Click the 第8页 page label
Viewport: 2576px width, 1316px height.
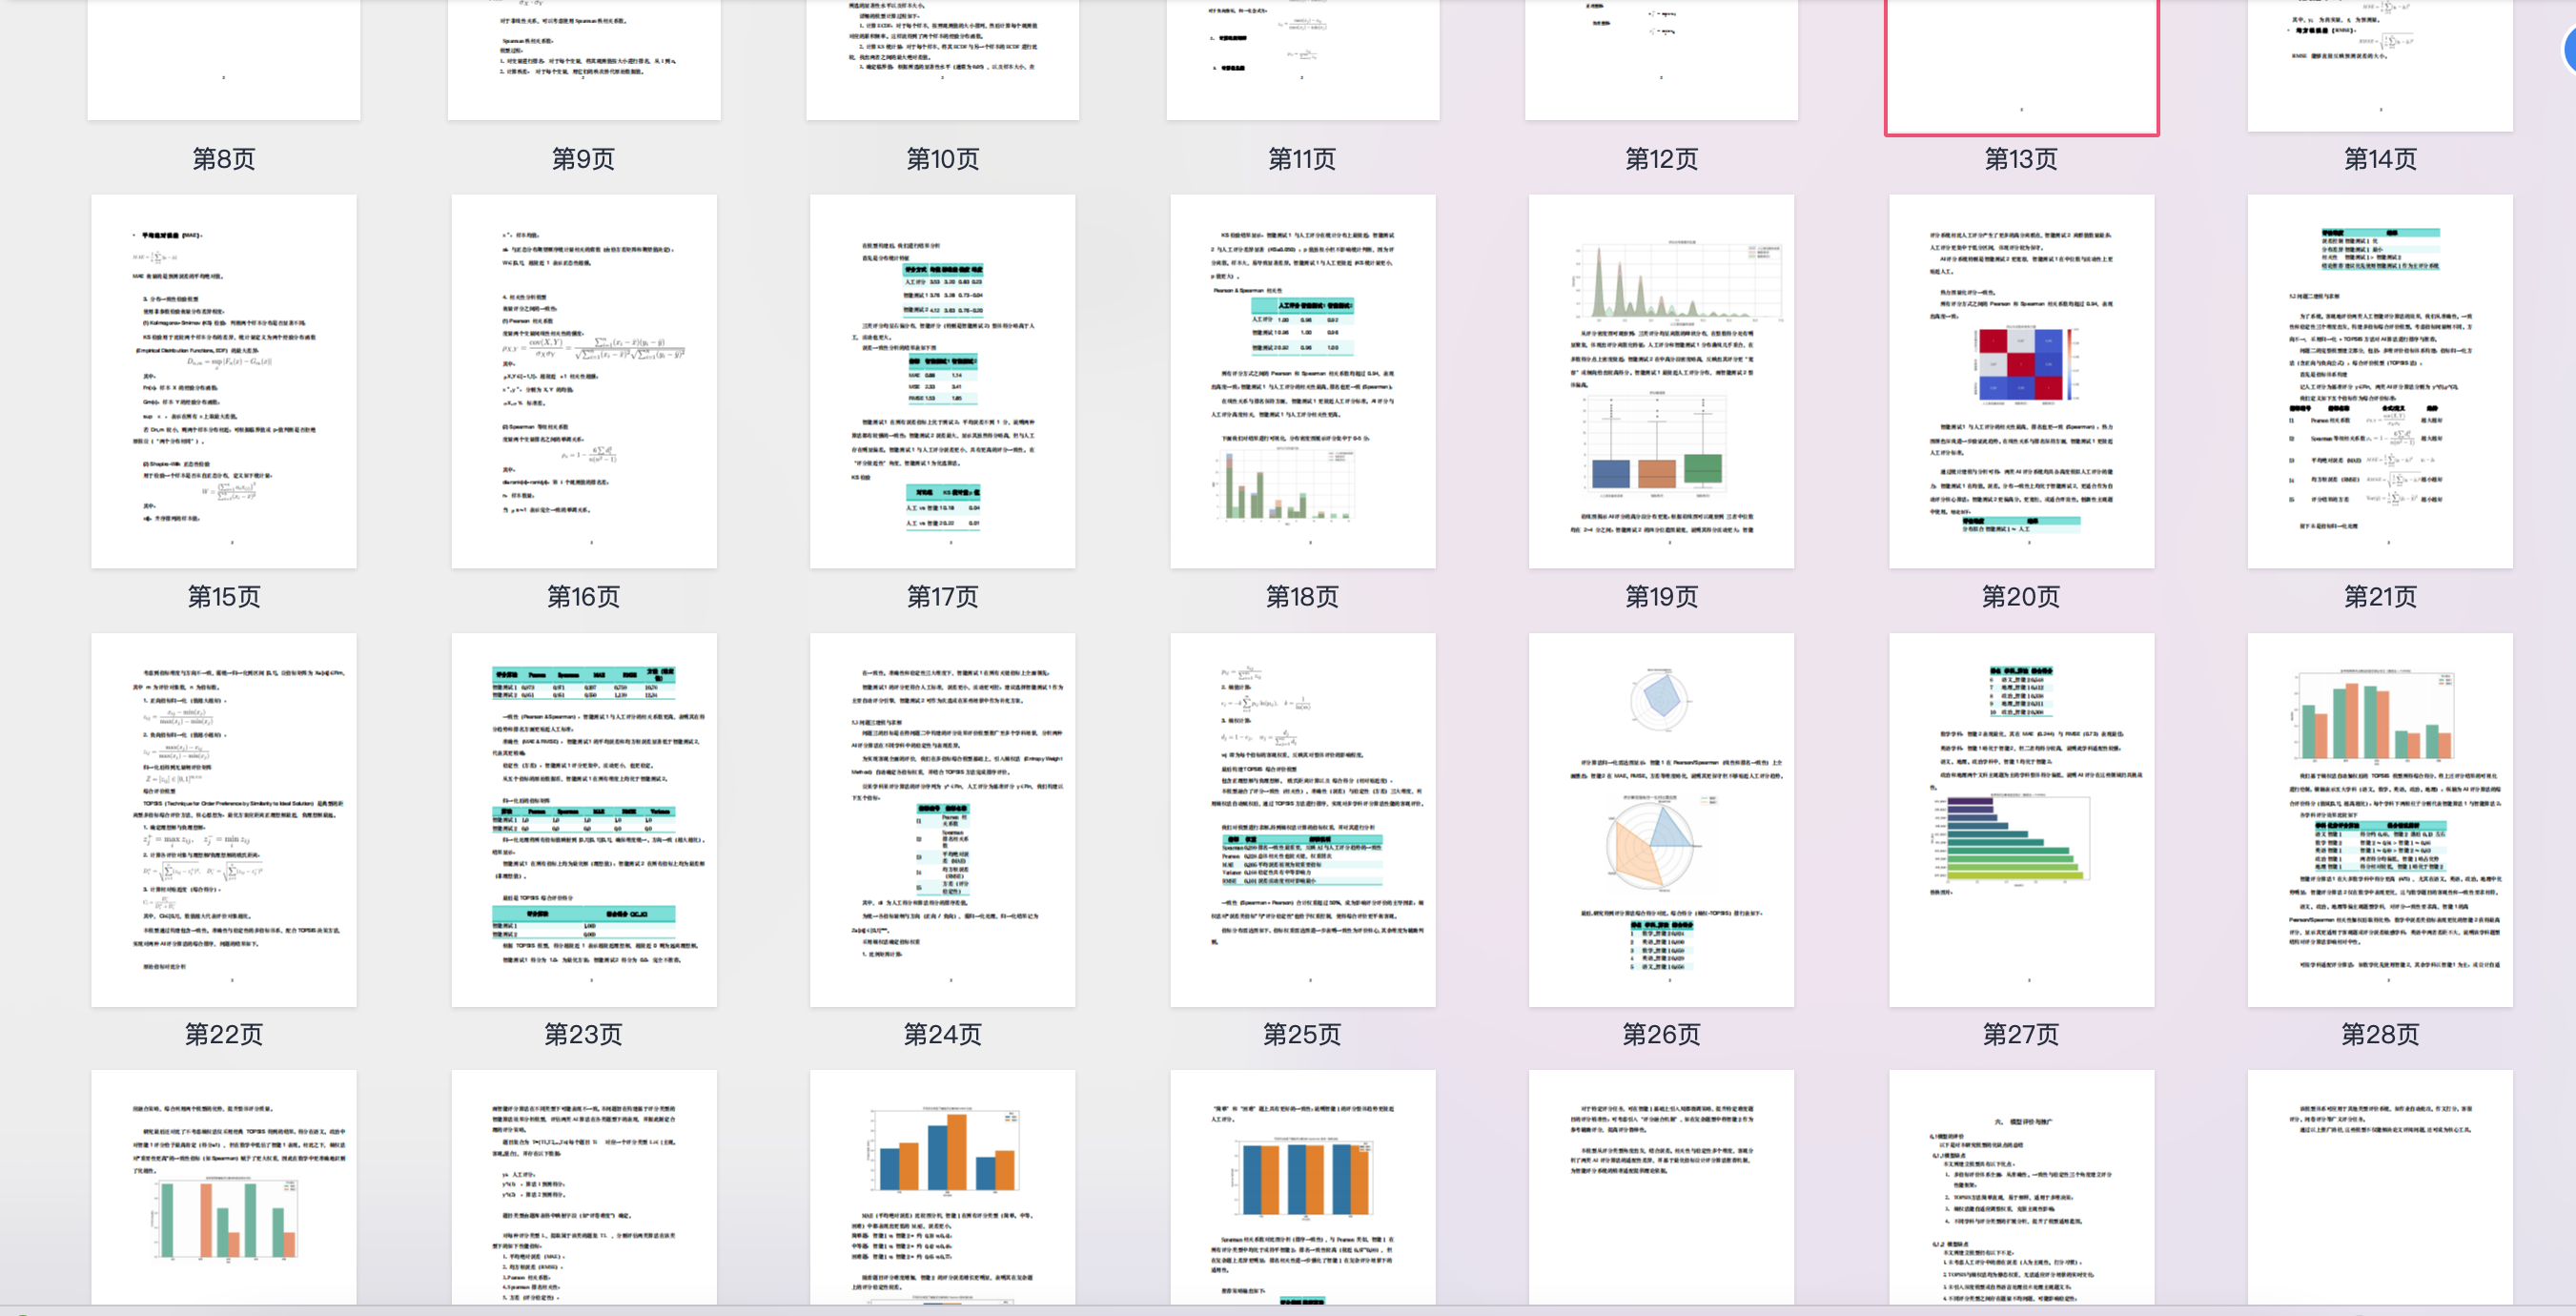[224, 159]
